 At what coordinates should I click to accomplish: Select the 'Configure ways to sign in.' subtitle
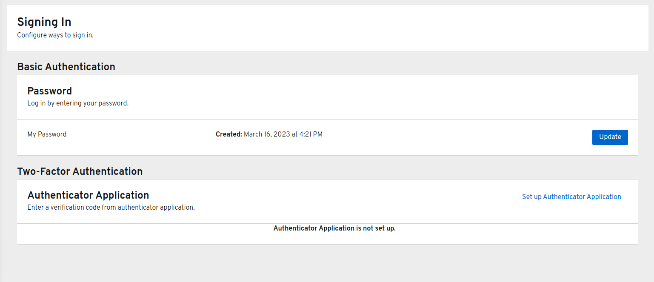(x=55, y=35)
